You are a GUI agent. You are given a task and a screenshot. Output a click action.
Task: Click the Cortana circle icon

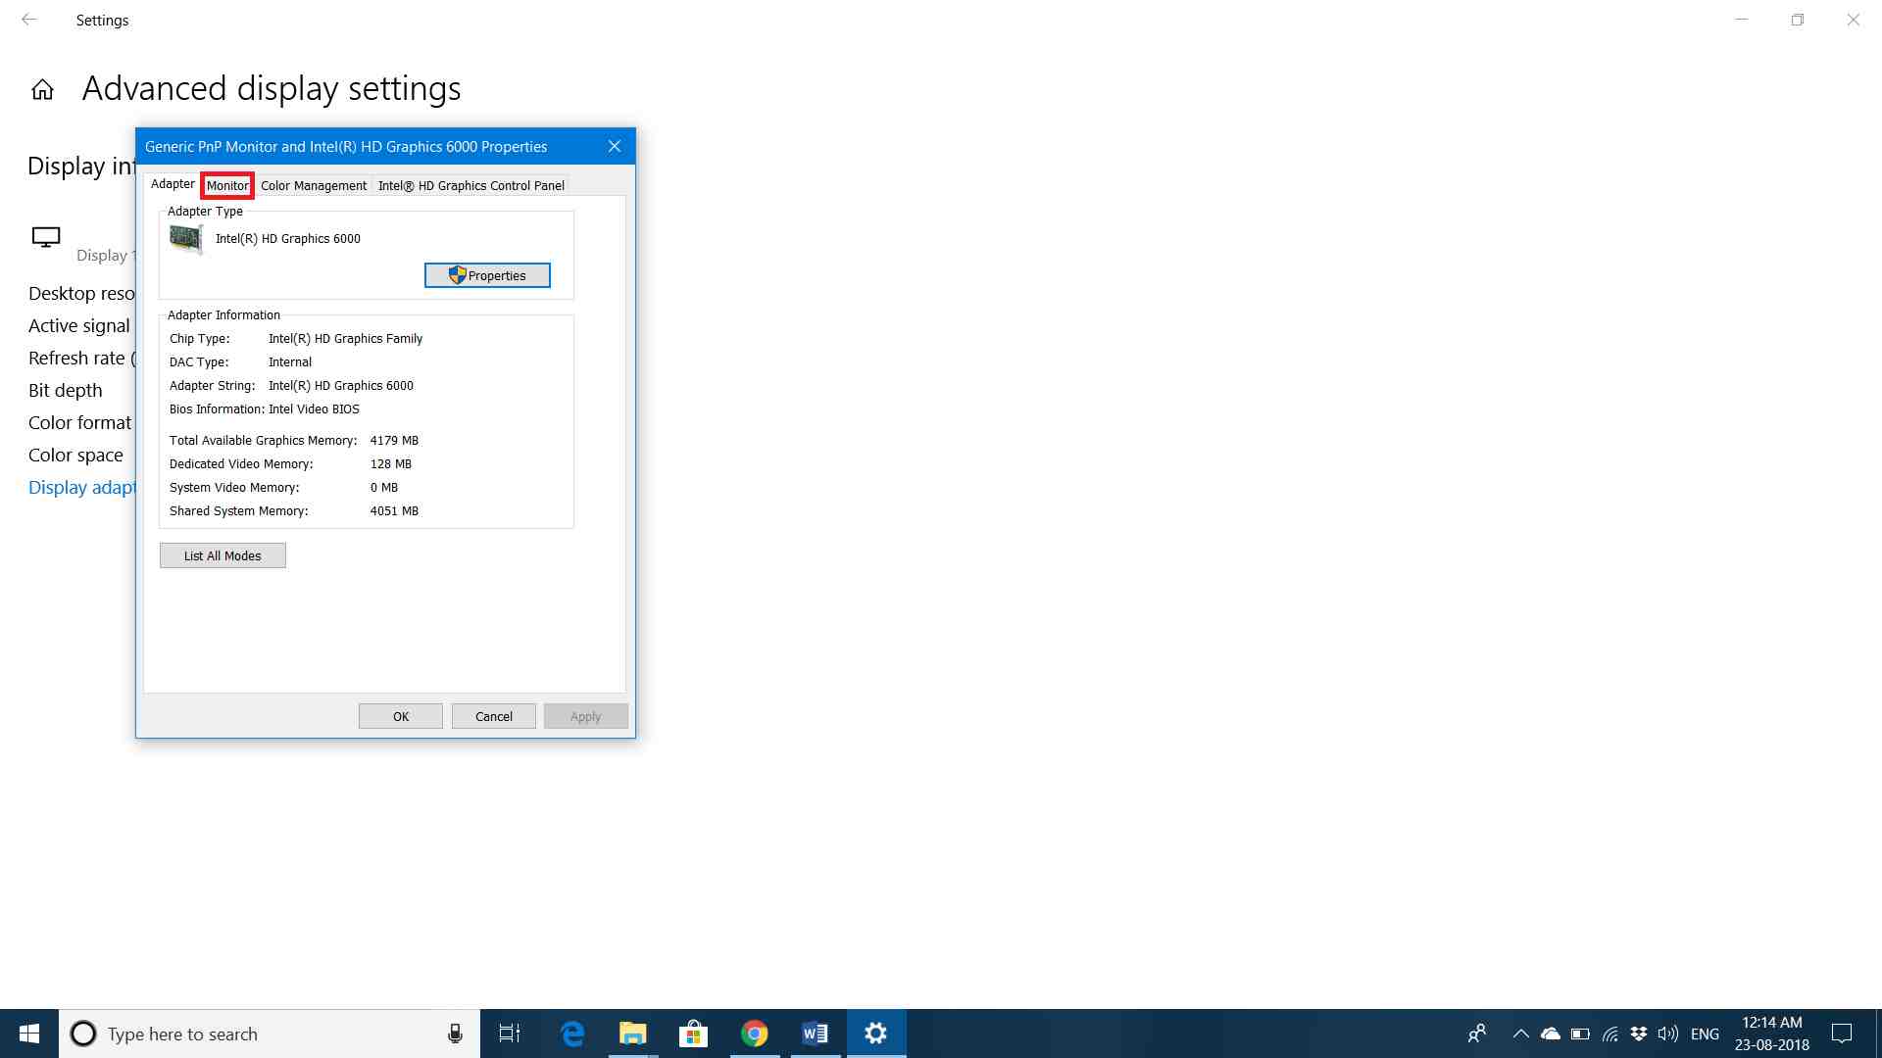[x=83, y=1034]
